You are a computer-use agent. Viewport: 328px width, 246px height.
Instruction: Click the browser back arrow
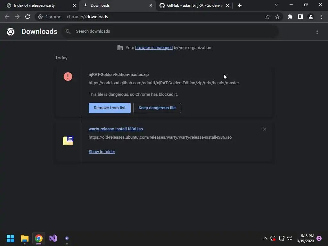click(7, 17)
